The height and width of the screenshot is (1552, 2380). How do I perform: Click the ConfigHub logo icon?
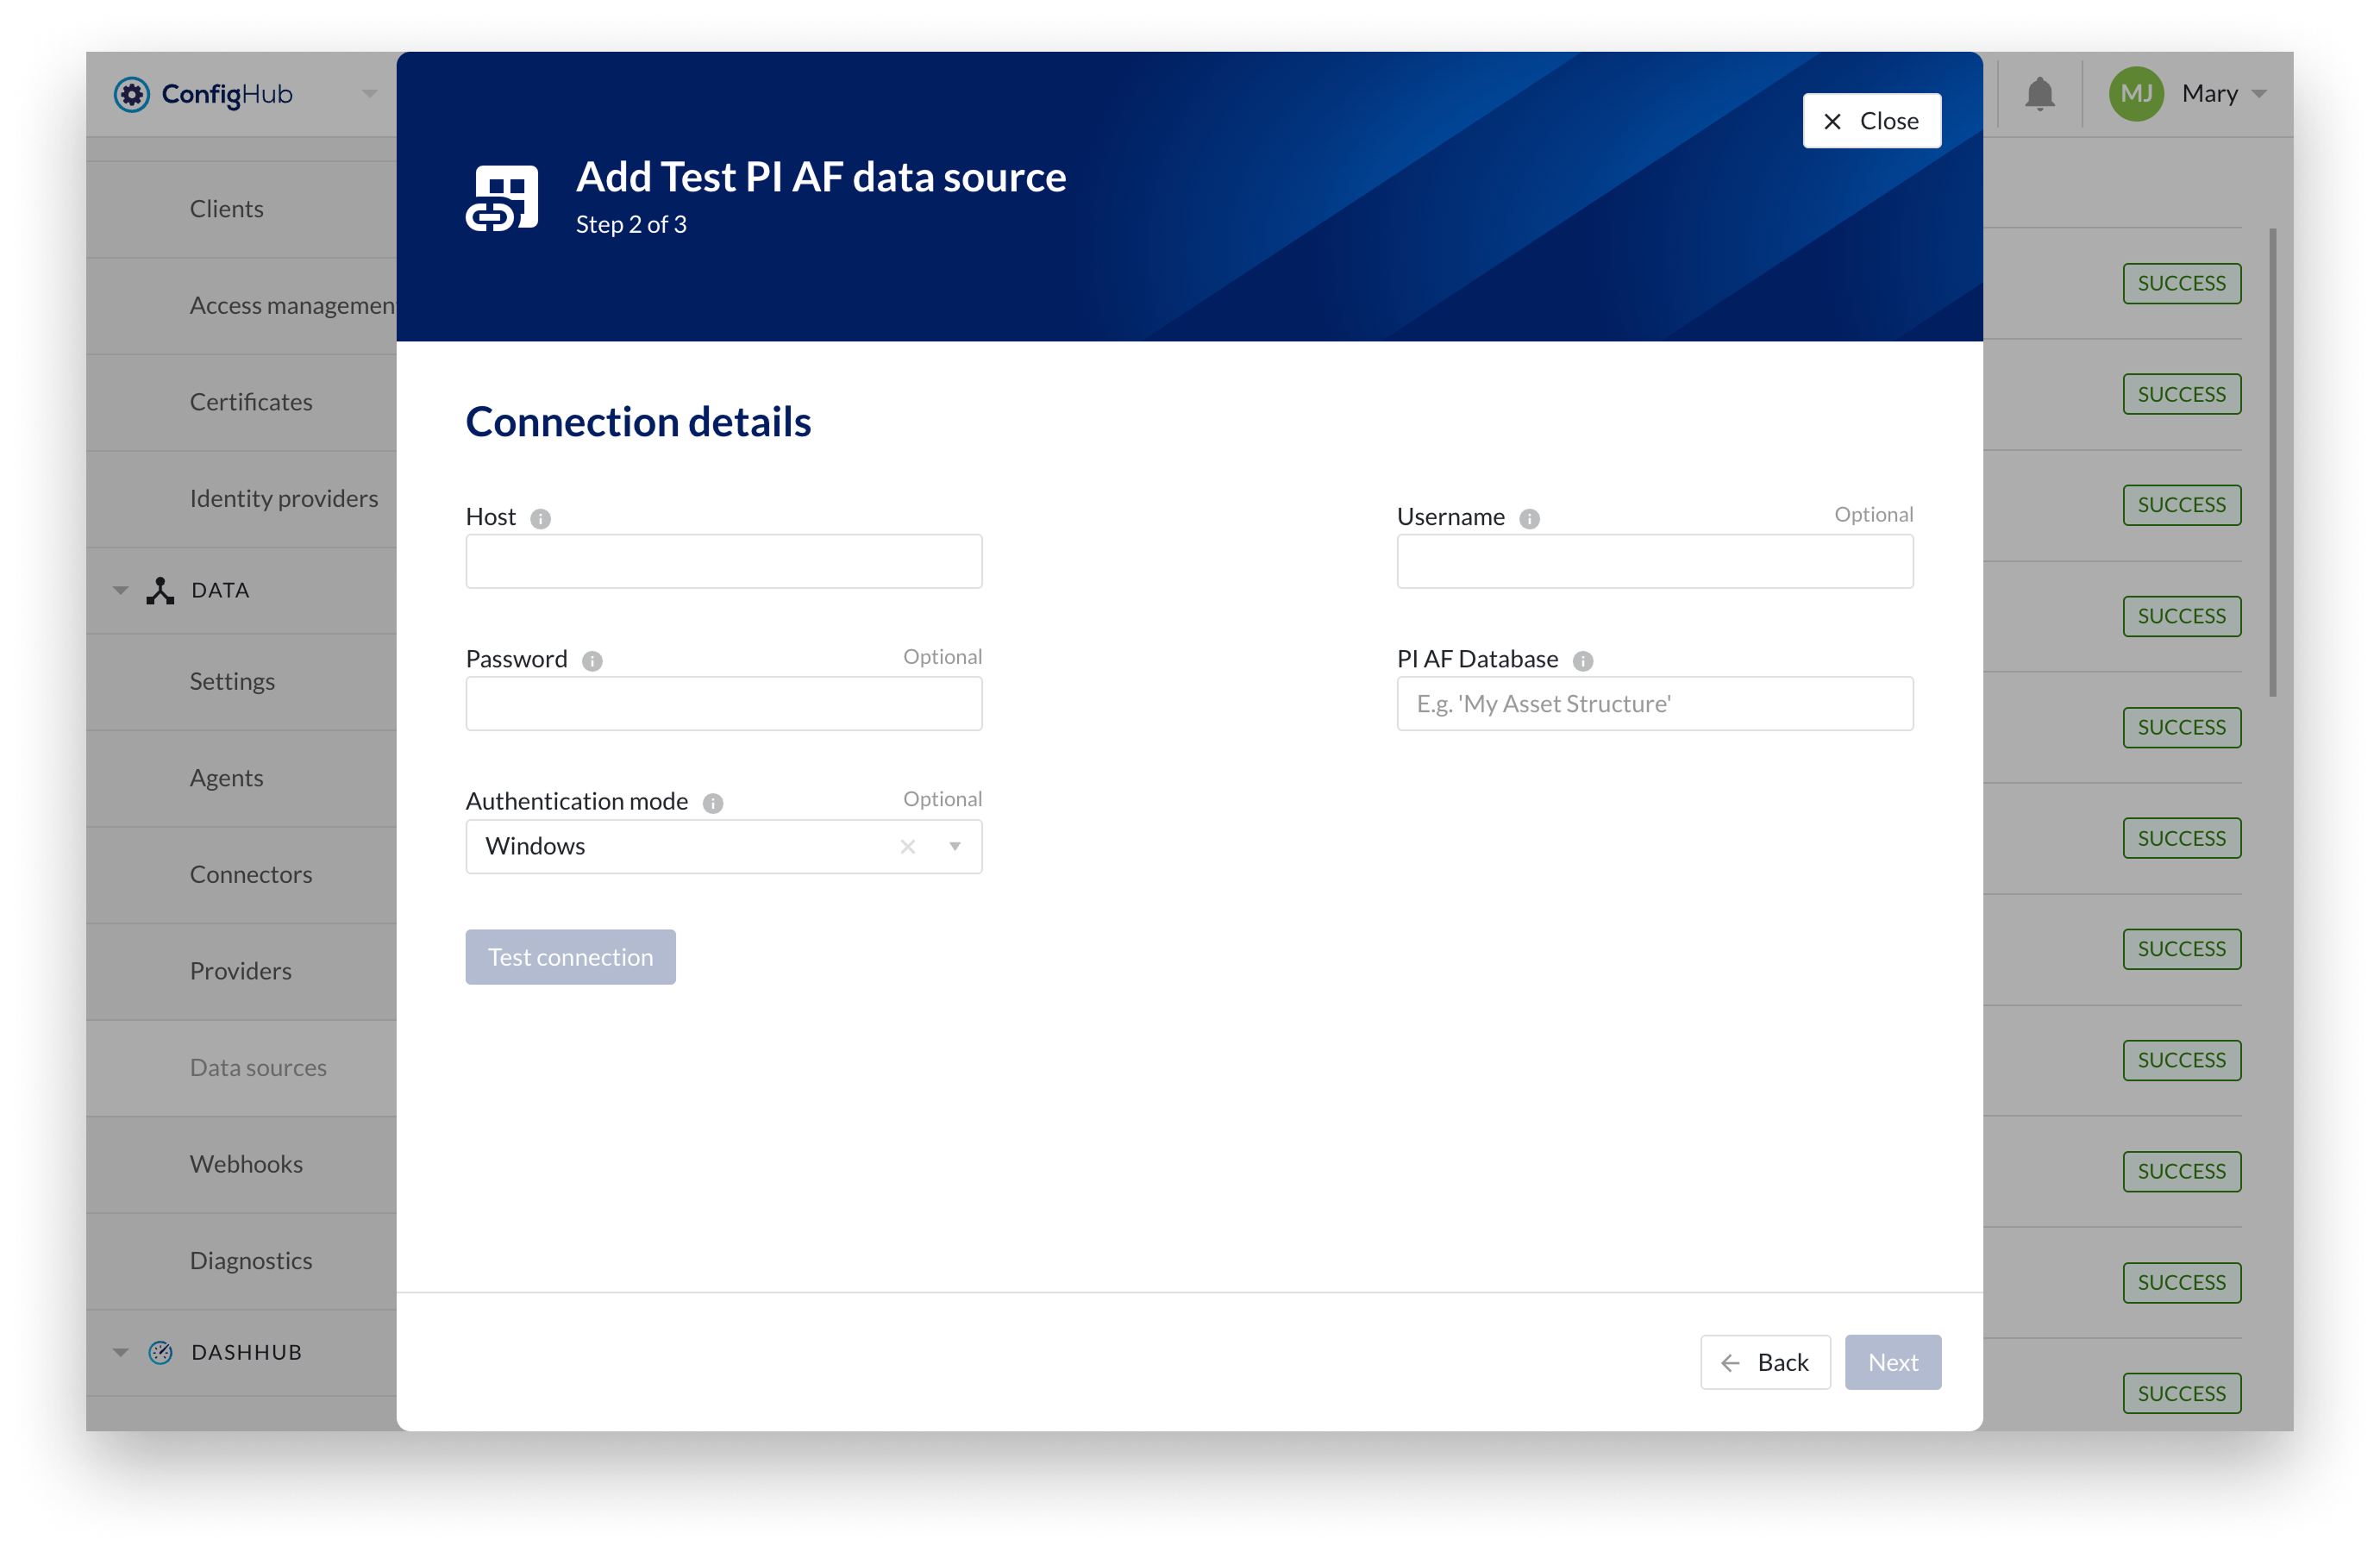pos(132,94)
